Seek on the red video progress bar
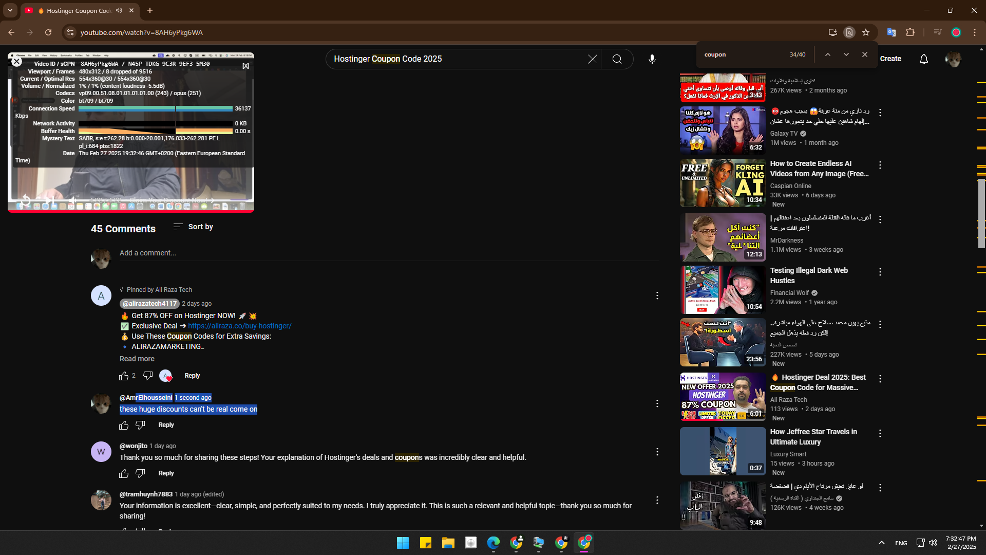 [130, 211]
